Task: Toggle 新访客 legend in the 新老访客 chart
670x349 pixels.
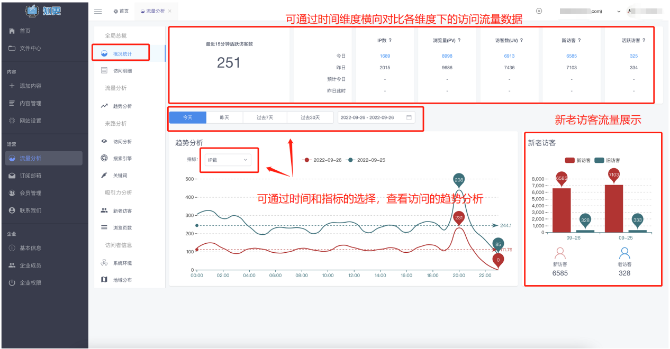Action: click(577, 160)
